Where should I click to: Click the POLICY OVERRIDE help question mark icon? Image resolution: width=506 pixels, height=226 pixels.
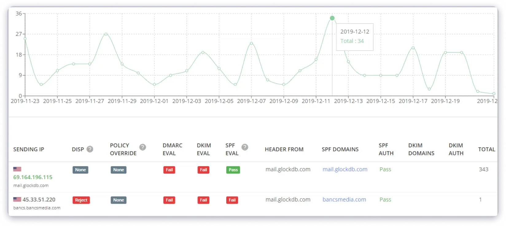click(x=142, y=147)
